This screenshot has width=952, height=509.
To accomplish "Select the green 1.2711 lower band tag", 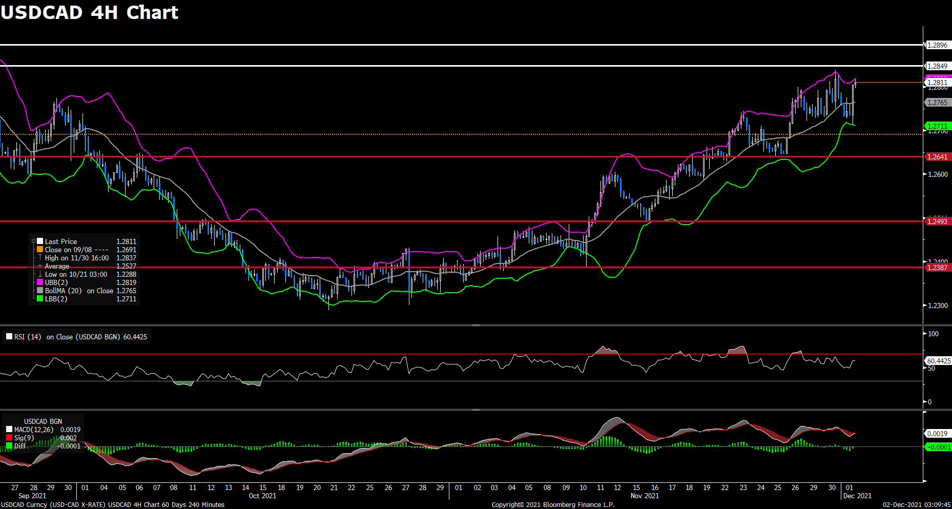I will pos(938,126).
